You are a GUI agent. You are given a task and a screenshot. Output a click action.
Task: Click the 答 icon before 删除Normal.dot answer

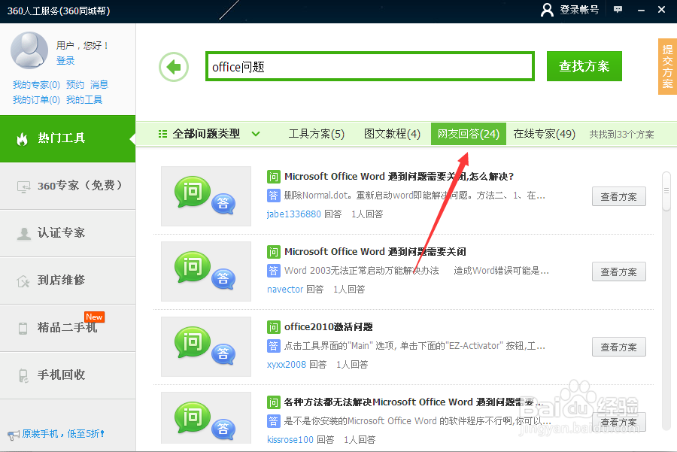[x=273, y=196]
